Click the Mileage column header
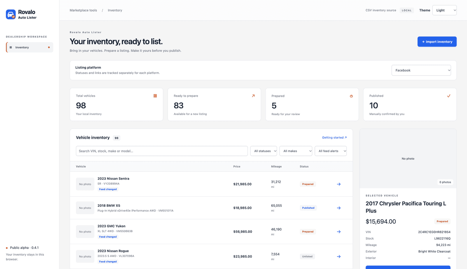 [276, 166]
